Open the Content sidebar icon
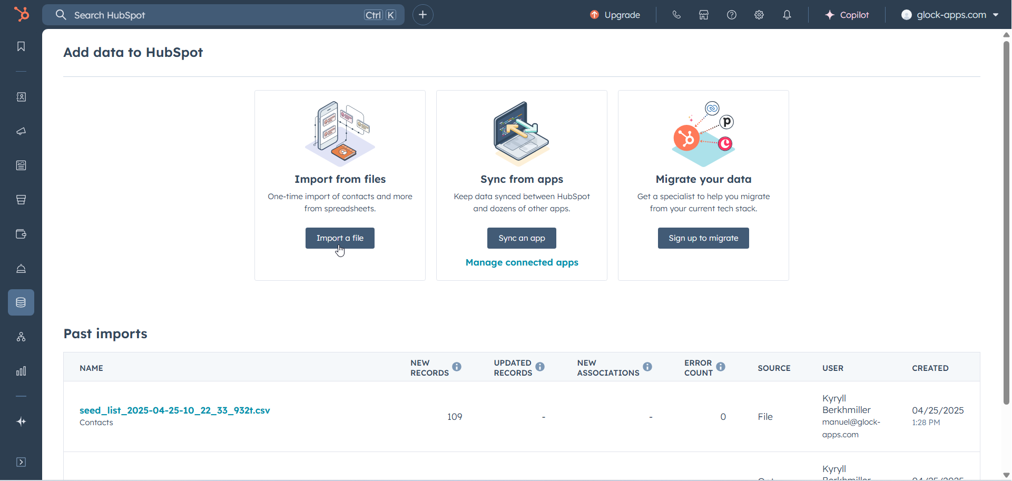This screenshot has width=1012, height=481. click(21, 165)
